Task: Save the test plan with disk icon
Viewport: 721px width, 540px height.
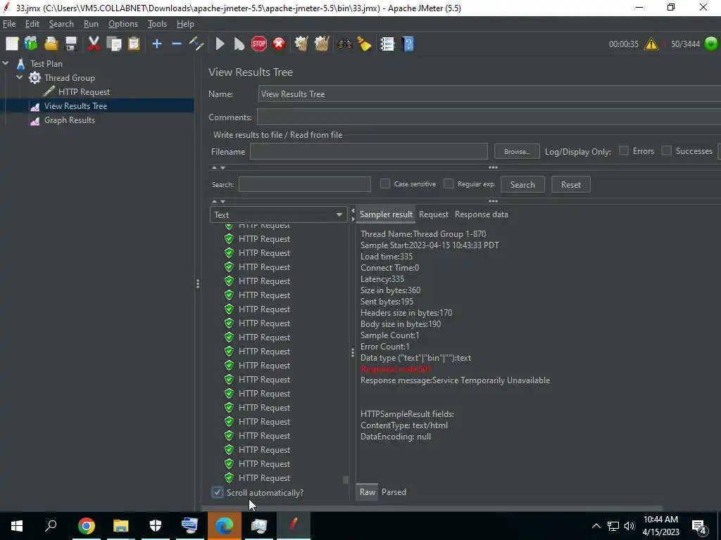Action: tap(71, 44)
